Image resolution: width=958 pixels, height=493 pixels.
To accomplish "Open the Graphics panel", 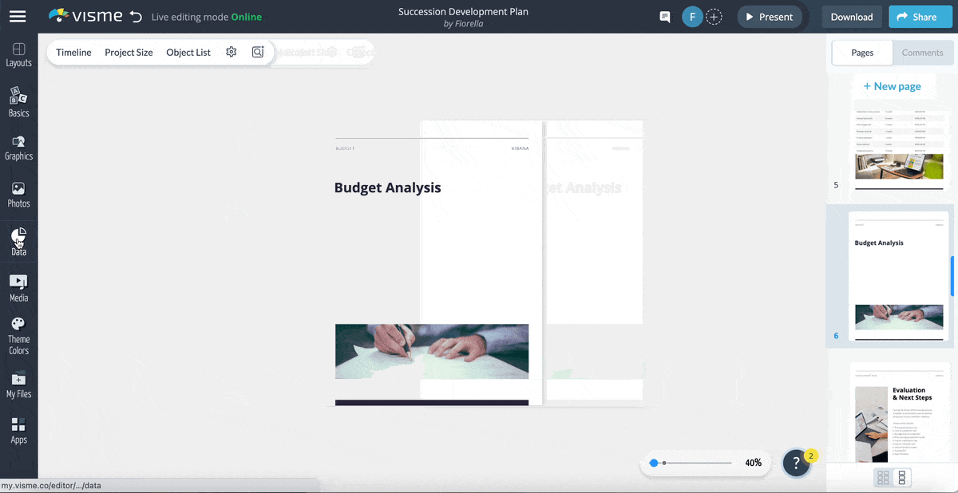I will click(x=18, y=147).
